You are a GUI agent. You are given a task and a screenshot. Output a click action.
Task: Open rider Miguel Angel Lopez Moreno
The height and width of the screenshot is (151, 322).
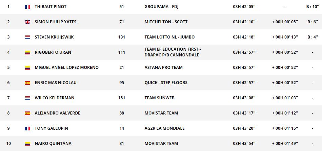pos(66,68)
